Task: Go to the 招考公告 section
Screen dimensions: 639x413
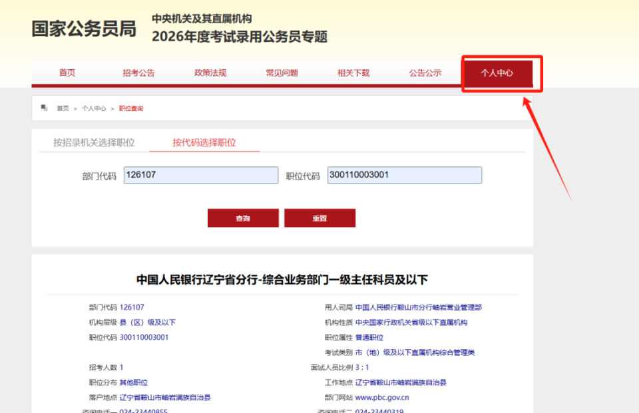Action: [x=138, y=73]
